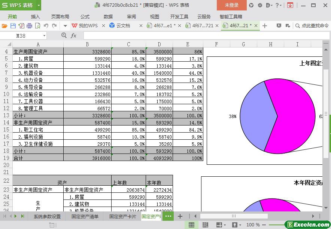Undo the last action
The height and width of the screenshot is (229, 331).
click(x=46, y=26)
